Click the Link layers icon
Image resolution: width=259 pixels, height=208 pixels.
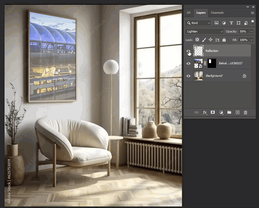click(197, 112)
